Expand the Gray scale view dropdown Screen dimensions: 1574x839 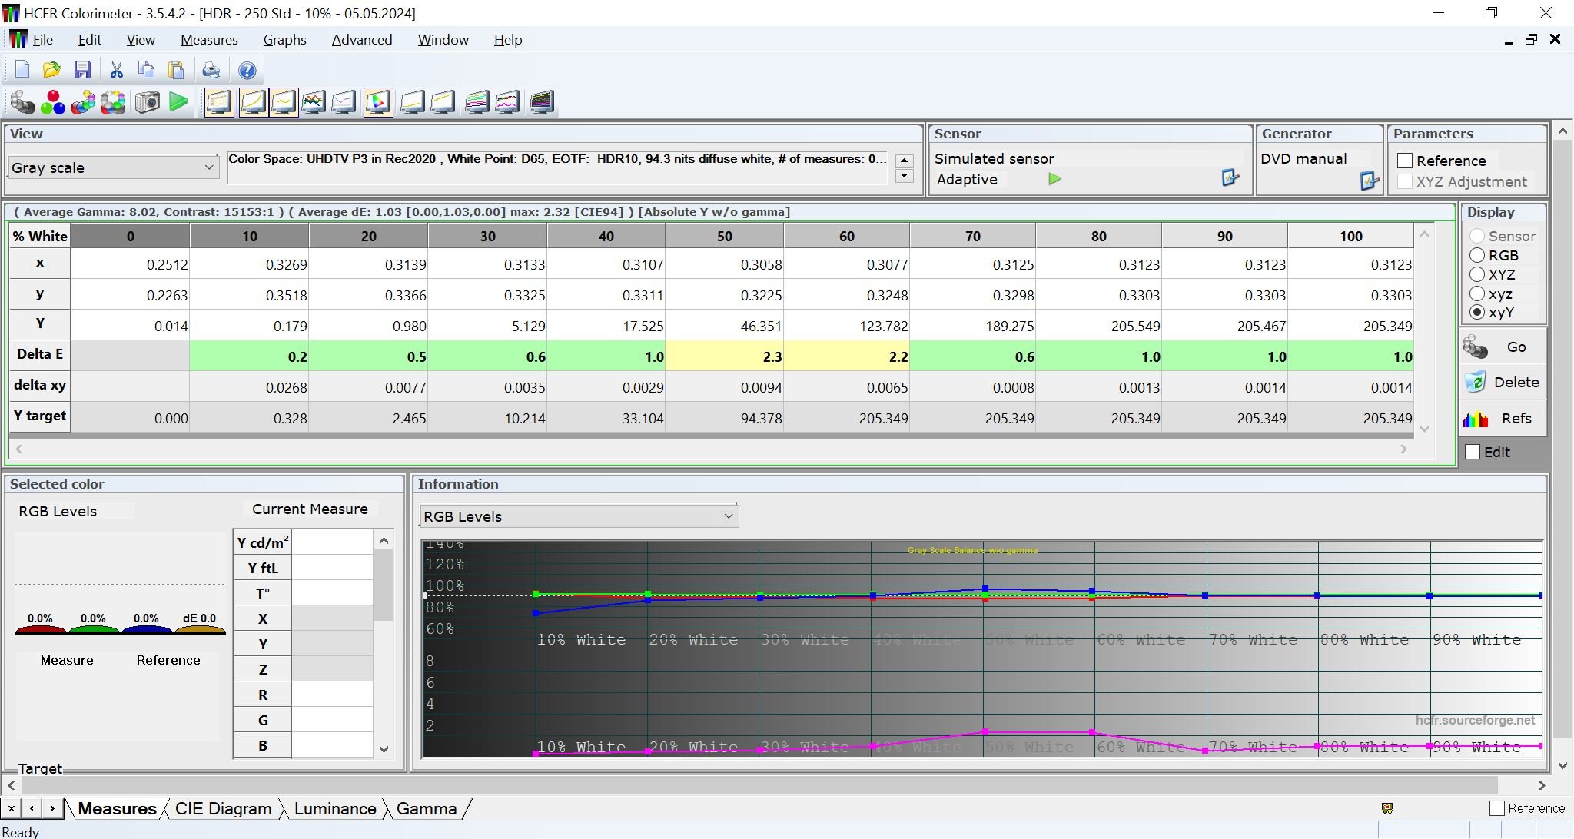(x=208, y=167)
